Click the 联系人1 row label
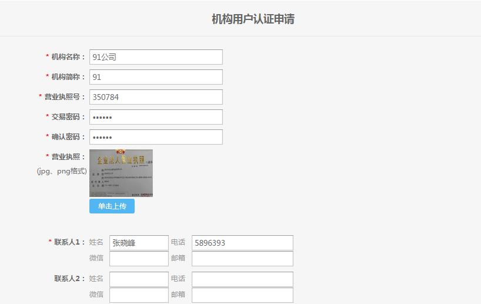Image resolution: width=481 pixels, height=304 pixels. 69,242
